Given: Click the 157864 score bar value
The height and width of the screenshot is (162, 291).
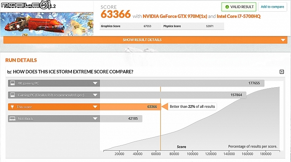Looking at the screenshot, I should tap(236, 95).
